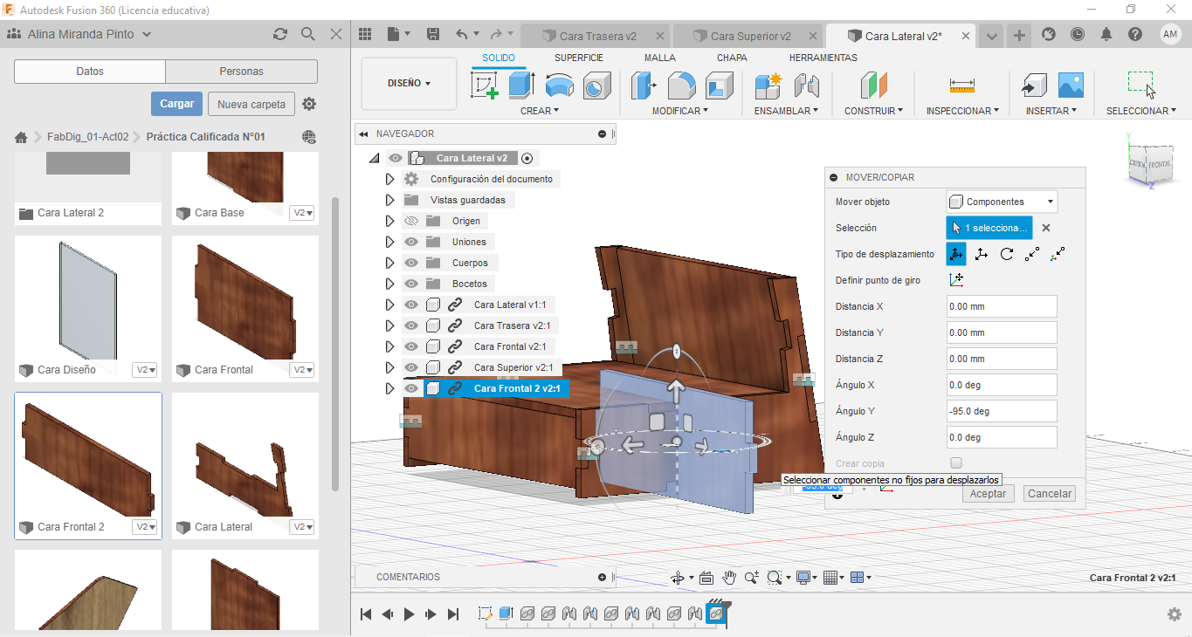Click the Aceptar button

coord(989,493)
